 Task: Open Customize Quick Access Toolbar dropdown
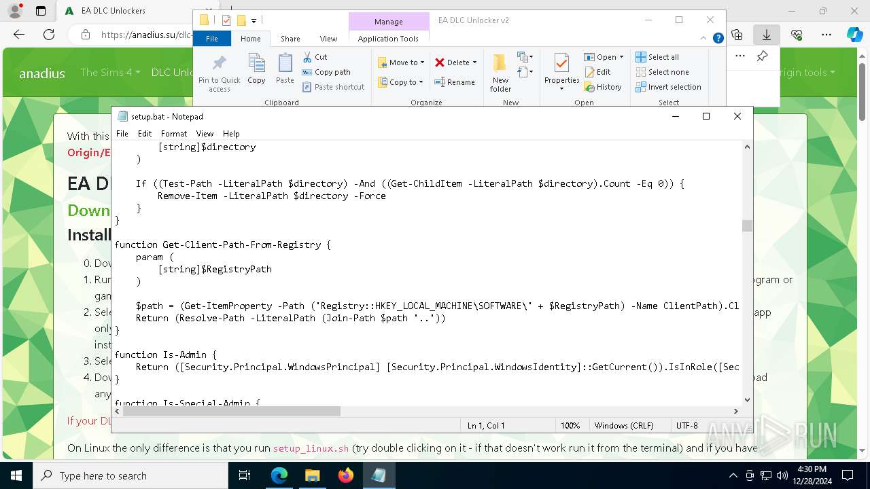coord(254,21)
